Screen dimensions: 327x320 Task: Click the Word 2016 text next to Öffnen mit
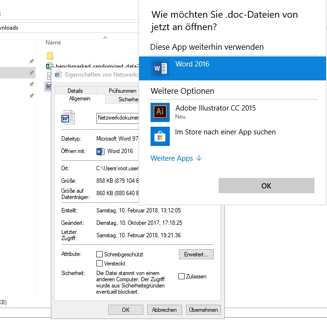coord(120,151)
